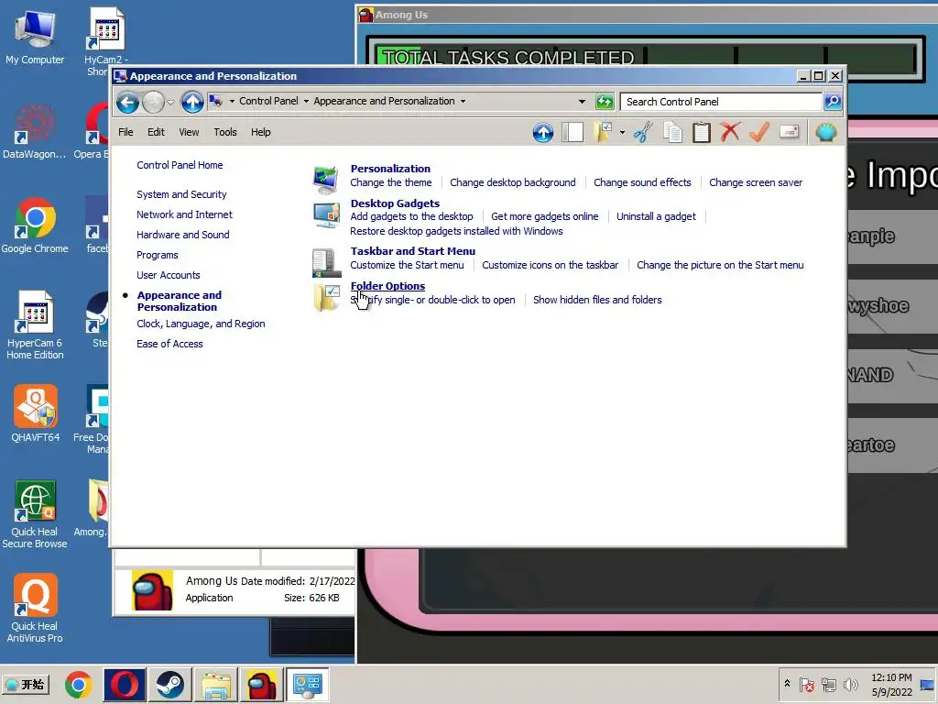Open User Accounts category
938x704 pixels.
169,275
